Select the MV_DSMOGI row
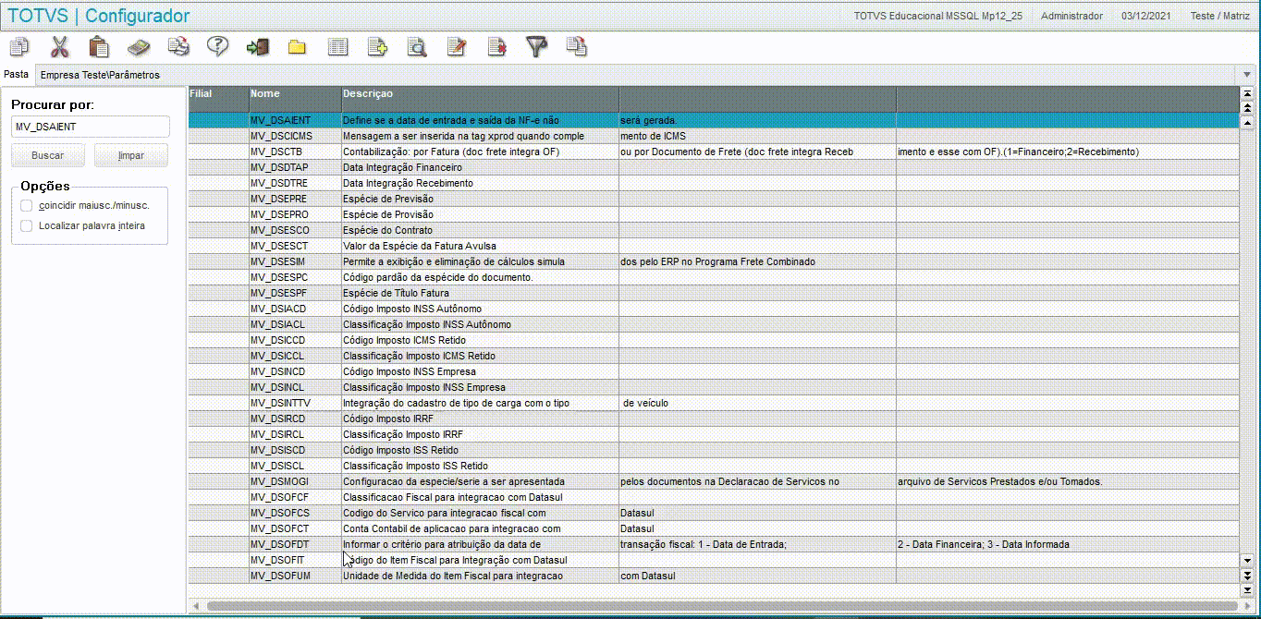This screenshot has height=619, width=1261. [x=714, y=481]
